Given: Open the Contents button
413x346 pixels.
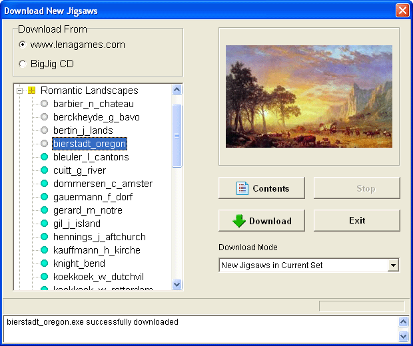Looking at the screenshot, I should click(262, 188).
